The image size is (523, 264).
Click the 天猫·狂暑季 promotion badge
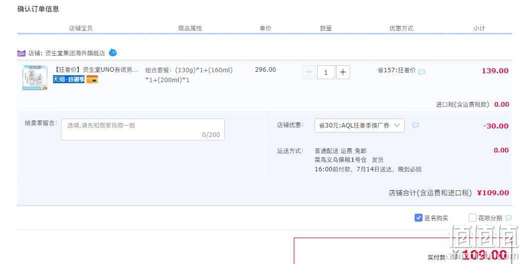coord(68,79)
